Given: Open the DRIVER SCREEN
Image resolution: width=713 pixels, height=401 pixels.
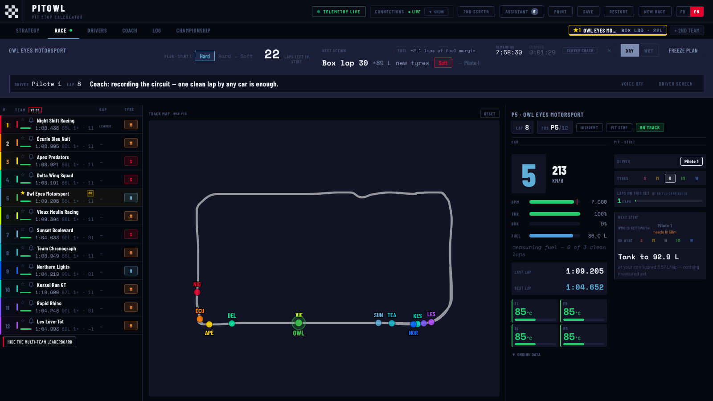Looking at the screenshot, I should (x=676, y=84).
